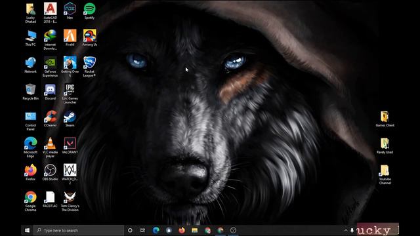
Task: Select the Microsoft Edge desktop shortcut
Action: coord(31,147)
